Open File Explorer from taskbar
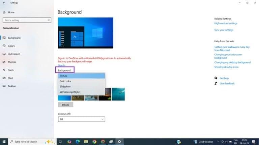259x145 pixels. tap(86, 142)
